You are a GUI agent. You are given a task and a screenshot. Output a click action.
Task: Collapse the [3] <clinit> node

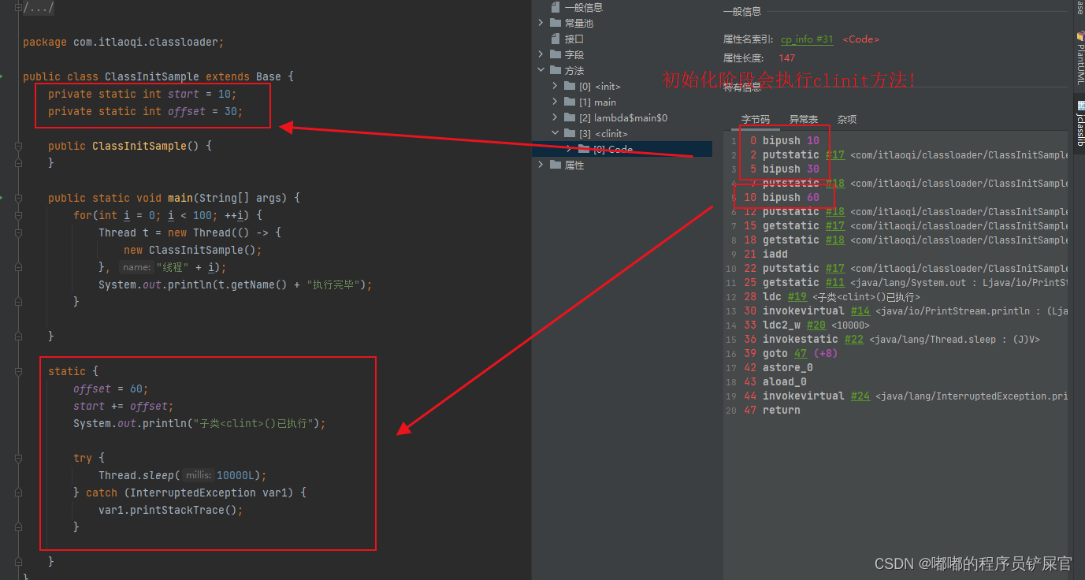tap(555, 133)
